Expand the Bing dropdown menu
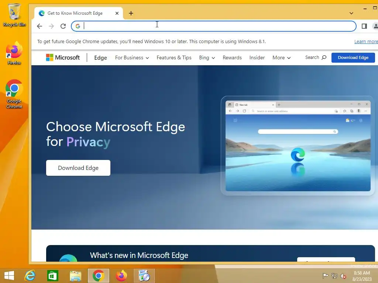The height and width of the screenshot is (283, 378). pyautogui.click(x=207, y=57)
